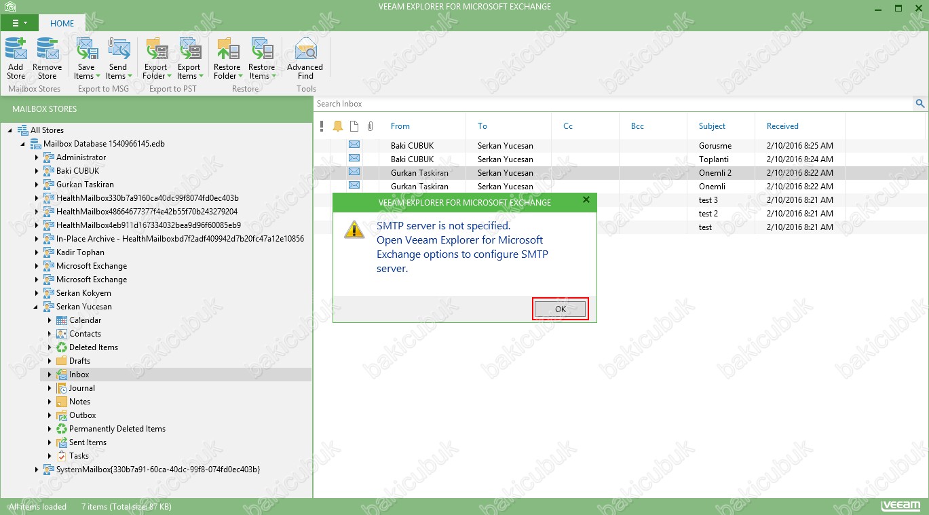The image size is (929, 515).
Task: Click the Bcc column header
Action: [637, 126]
